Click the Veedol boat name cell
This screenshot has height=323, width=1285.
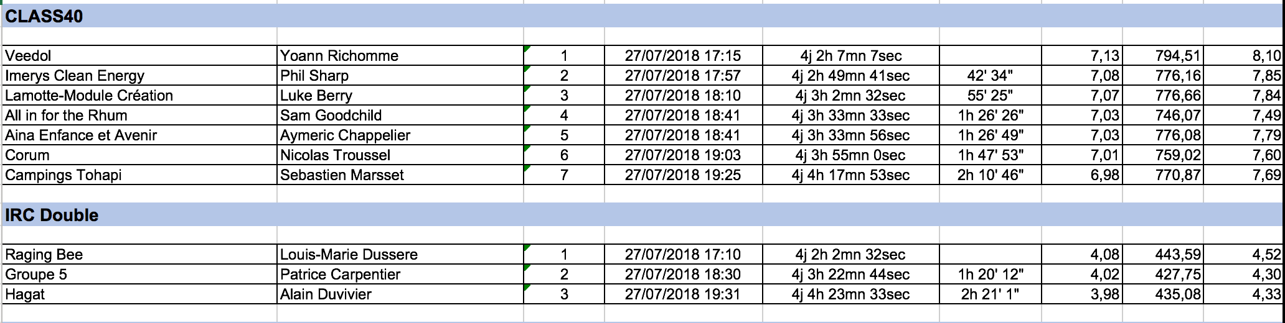click(x=28, y=56)
